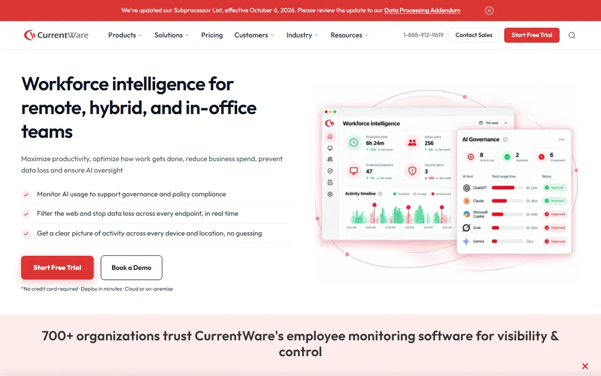Click the settings gear in the dashboard sidebar
The width and height of the screenshot is (601, 376).
[x=329, y=195]
